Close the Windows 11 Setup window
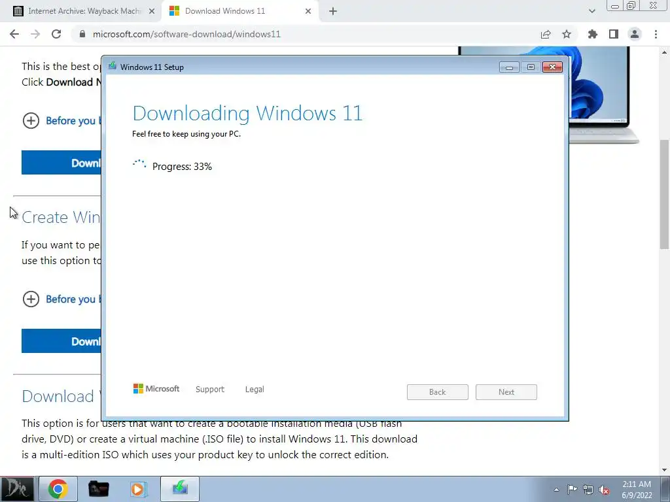Viewport: 670px width, 502px height. point(552,67)
